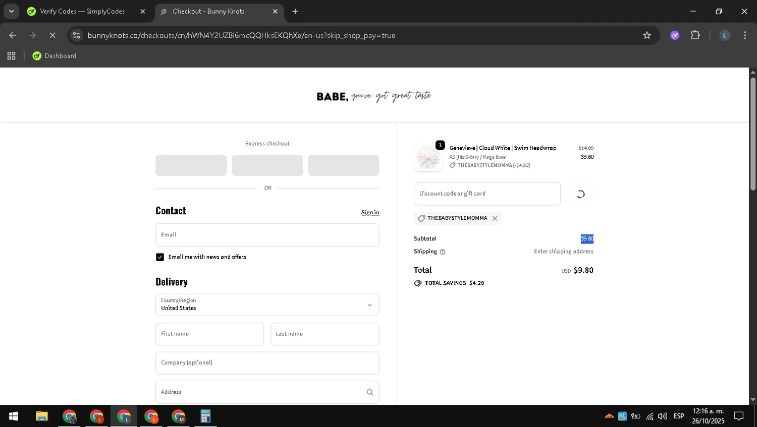Close the Verify Codes SimplyCodes tab
The image size is (757, 427).
(143, 11)
